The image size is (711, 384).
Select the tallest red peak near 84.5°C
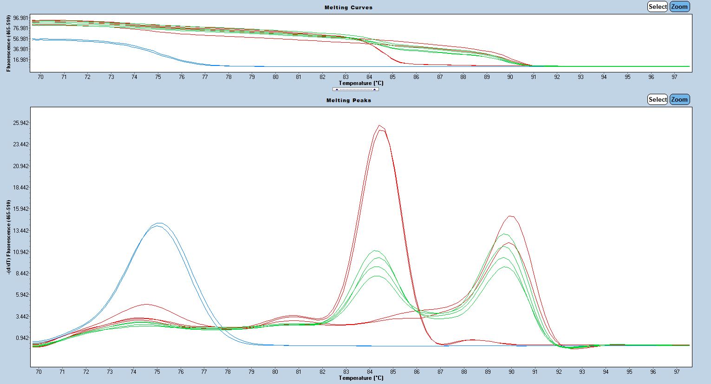pyautogui.click(x=380, y=126)
